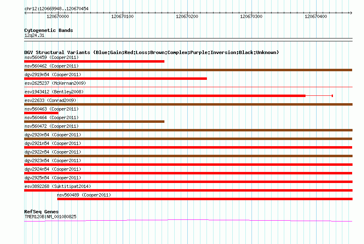Click the nsv560489 (Cooper2011) label

[x=84, y=195]
